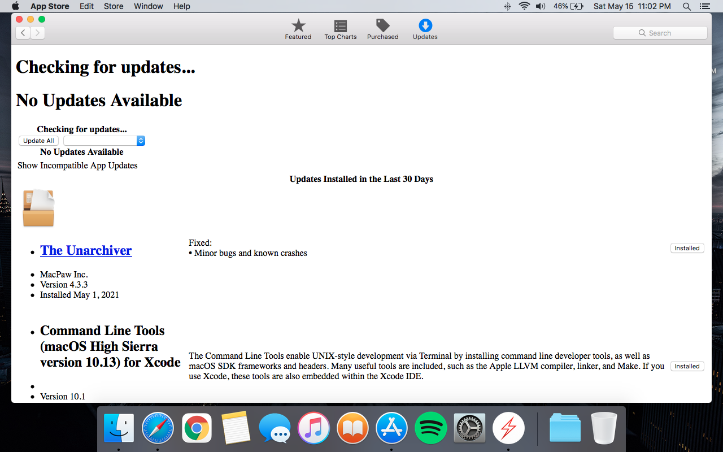Click the Minor bugs and known crashes text

[x=251, y=253]
